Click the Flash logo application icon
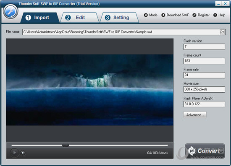The height and width of the screenshot is (166, 231). click(x=10, y=11)
